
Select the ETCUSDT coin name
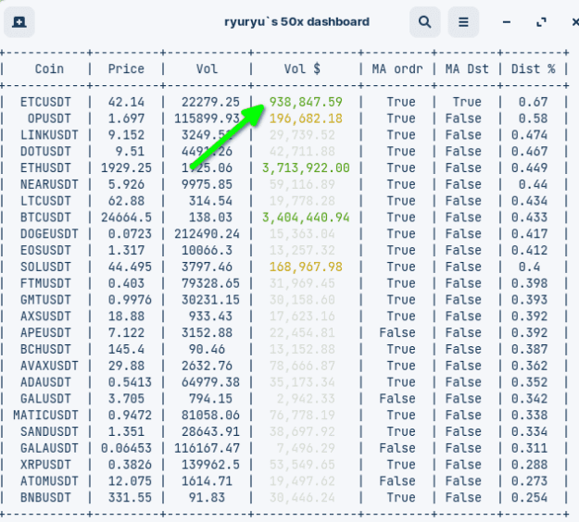(x=45, y=102)
